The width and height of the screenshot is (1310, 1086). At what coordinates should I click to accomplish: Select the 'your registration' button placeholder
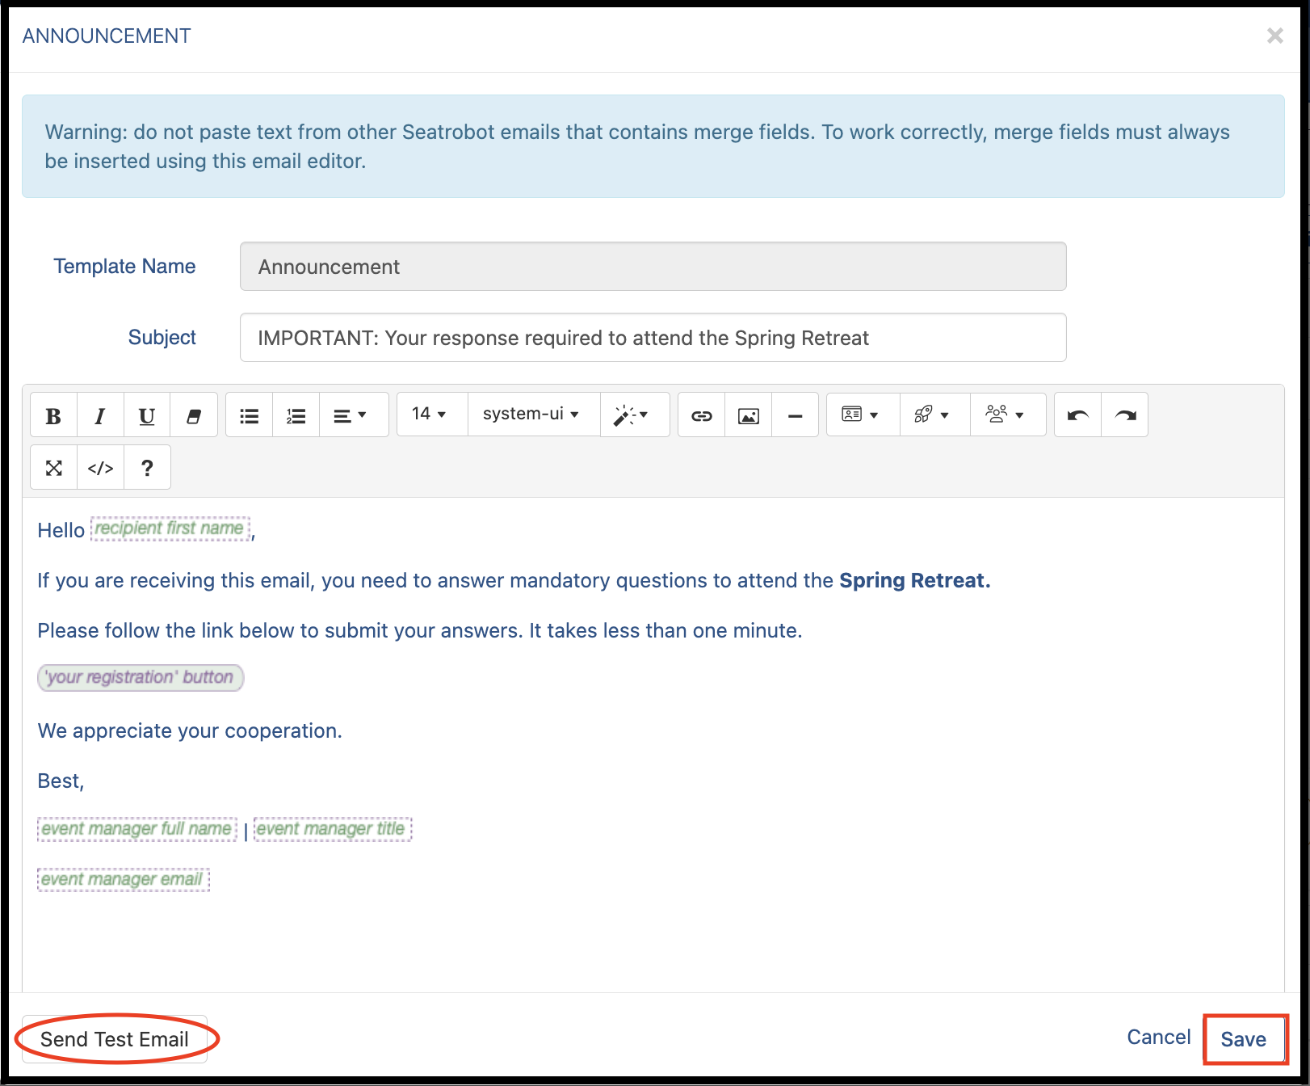coord(141,677)
